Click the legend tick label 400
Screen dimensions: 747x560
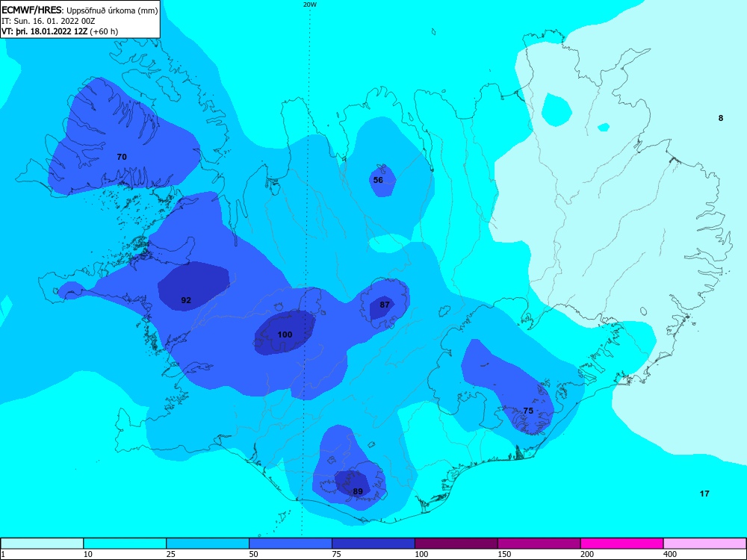[670, 554]
